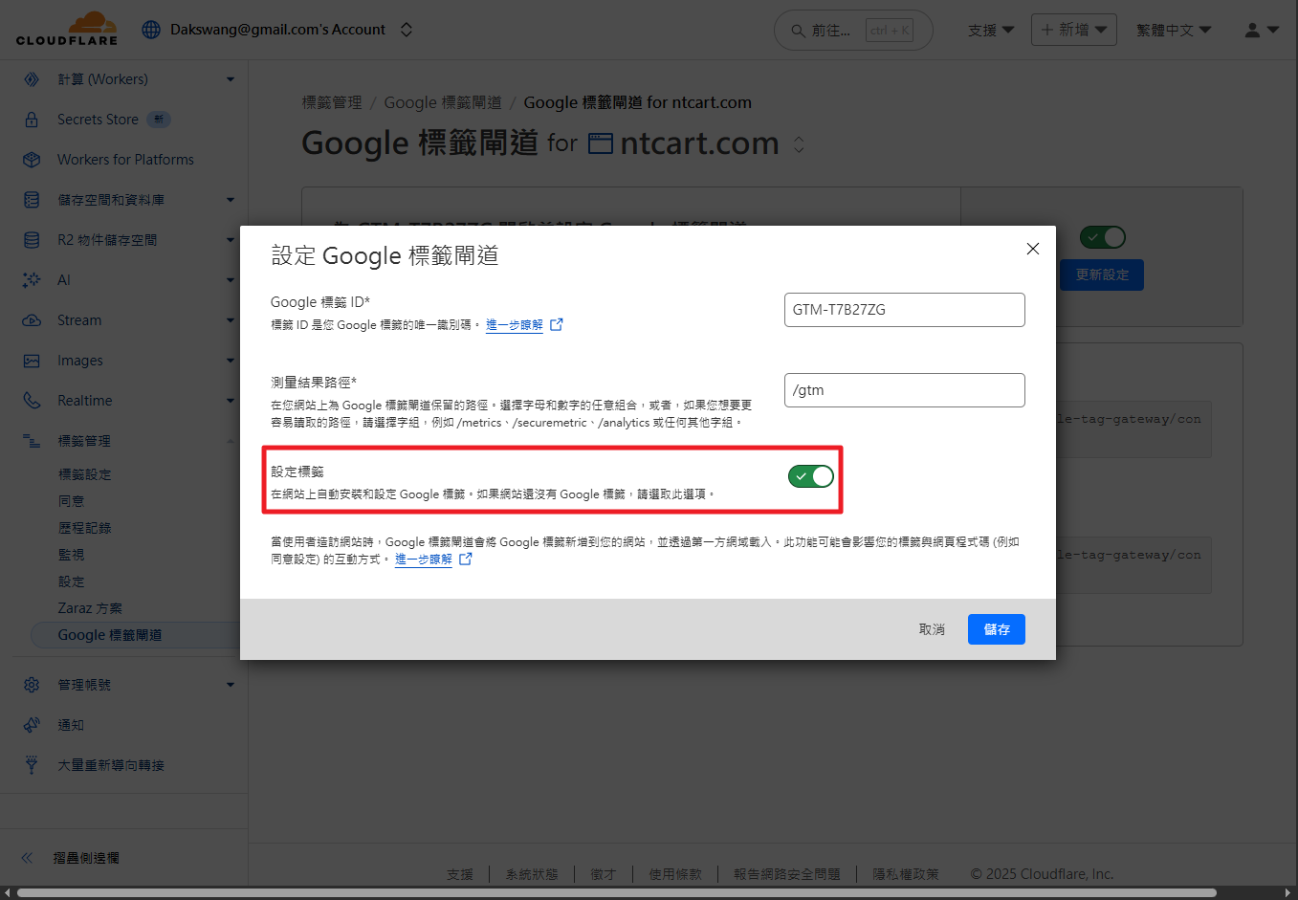The height and width of the screenshot is (900, 1298).
Task: Close the 設定 Google 標籤閘道 dialog
Action: point(1033,249)
